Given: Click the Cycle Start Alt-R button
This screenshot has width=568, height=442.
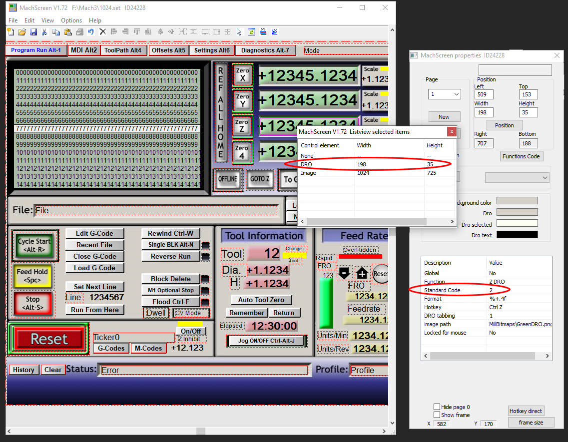Looking at the screenshot, I should click(x=34, y=245).
